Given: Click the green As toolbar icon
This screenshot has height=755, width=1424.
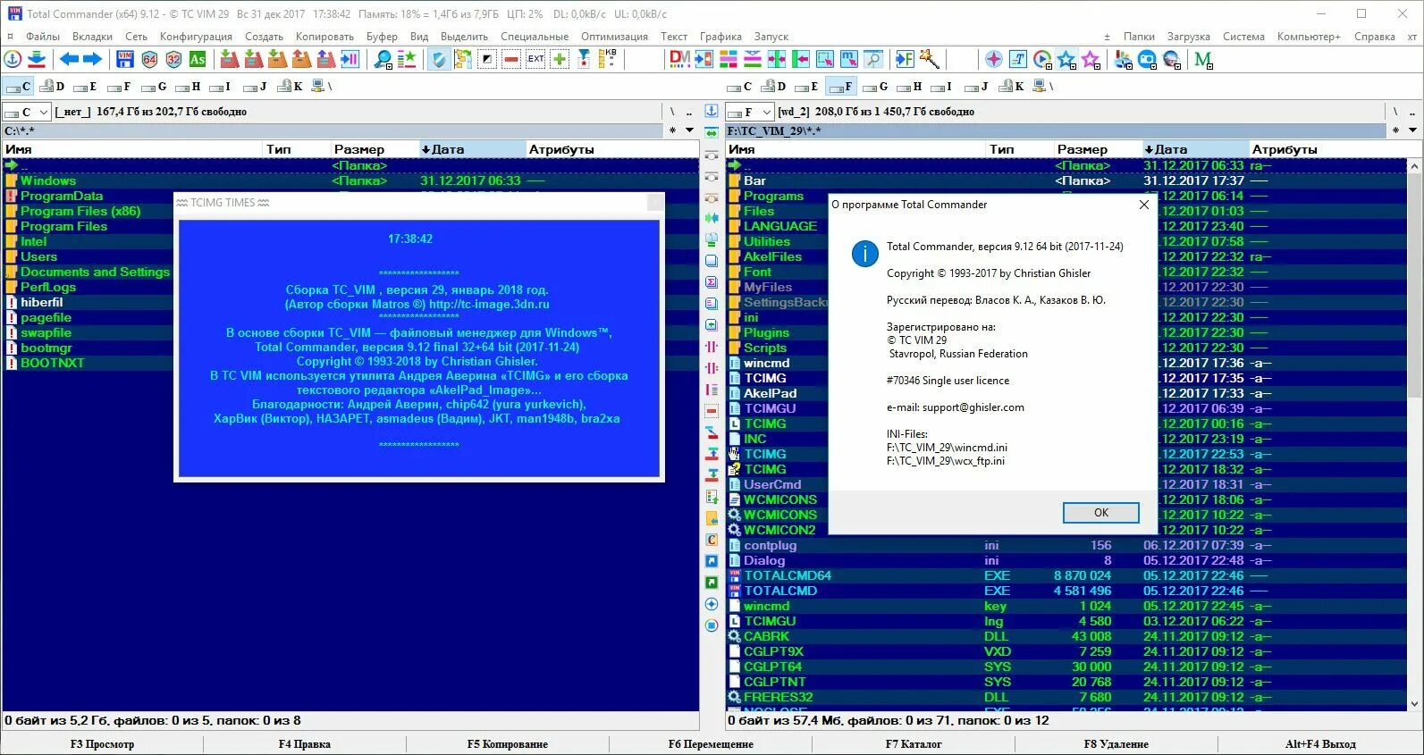Looking at the screenshot, I should click(x=198, y=60).
